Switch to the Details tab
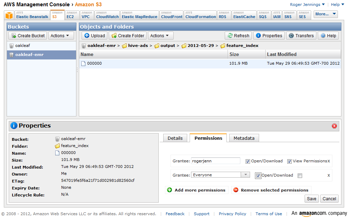348x219 pixels. click(x=175, y=138)
